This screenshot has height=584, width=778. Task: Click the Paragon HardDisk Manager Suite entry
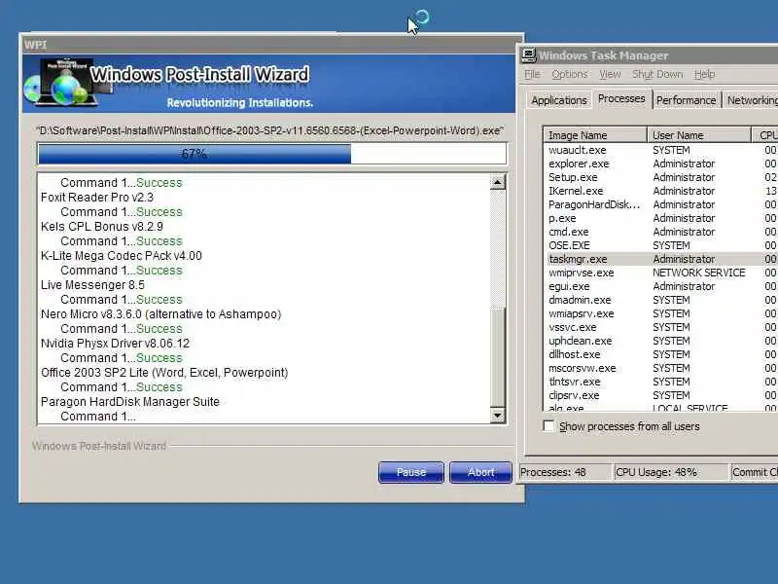pos(130,402)
